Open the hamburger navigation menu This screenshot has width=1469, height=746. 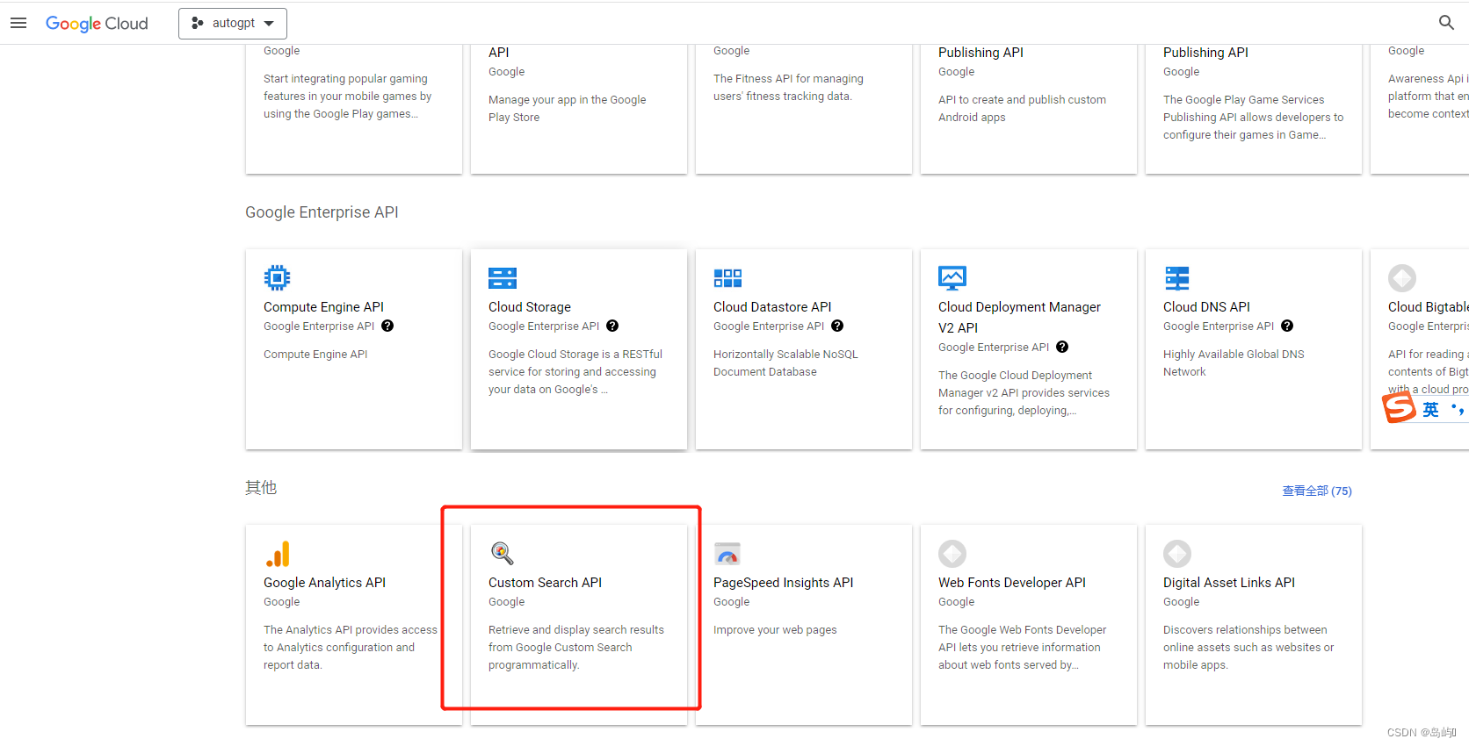pyautogui.click(x=18, y=23)
